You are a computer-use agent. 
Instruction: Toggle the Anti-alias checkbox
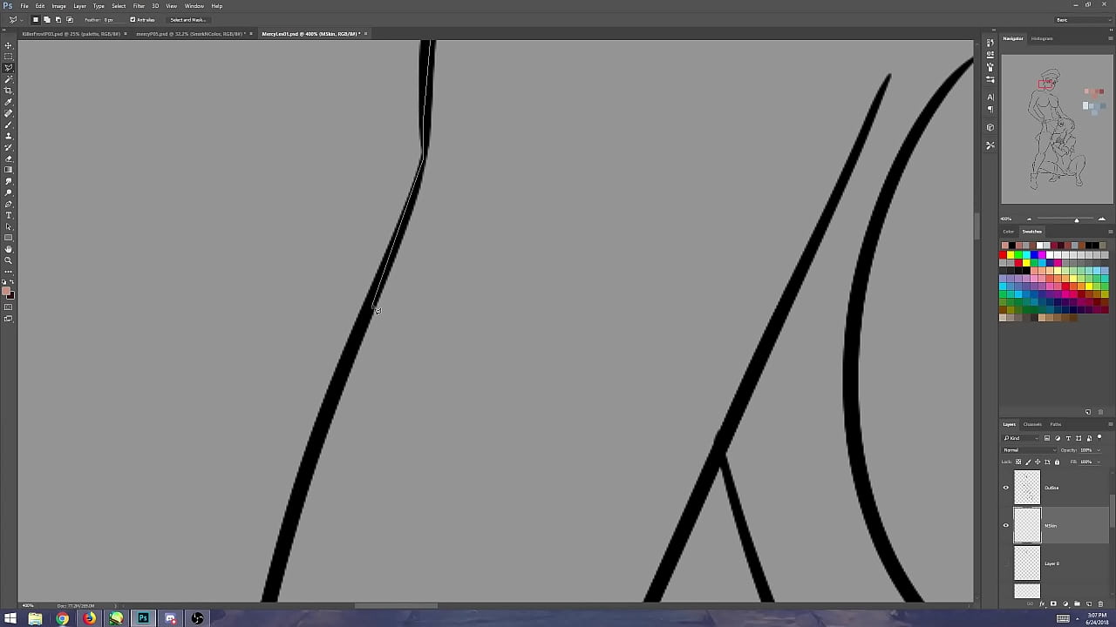(133, 19)
